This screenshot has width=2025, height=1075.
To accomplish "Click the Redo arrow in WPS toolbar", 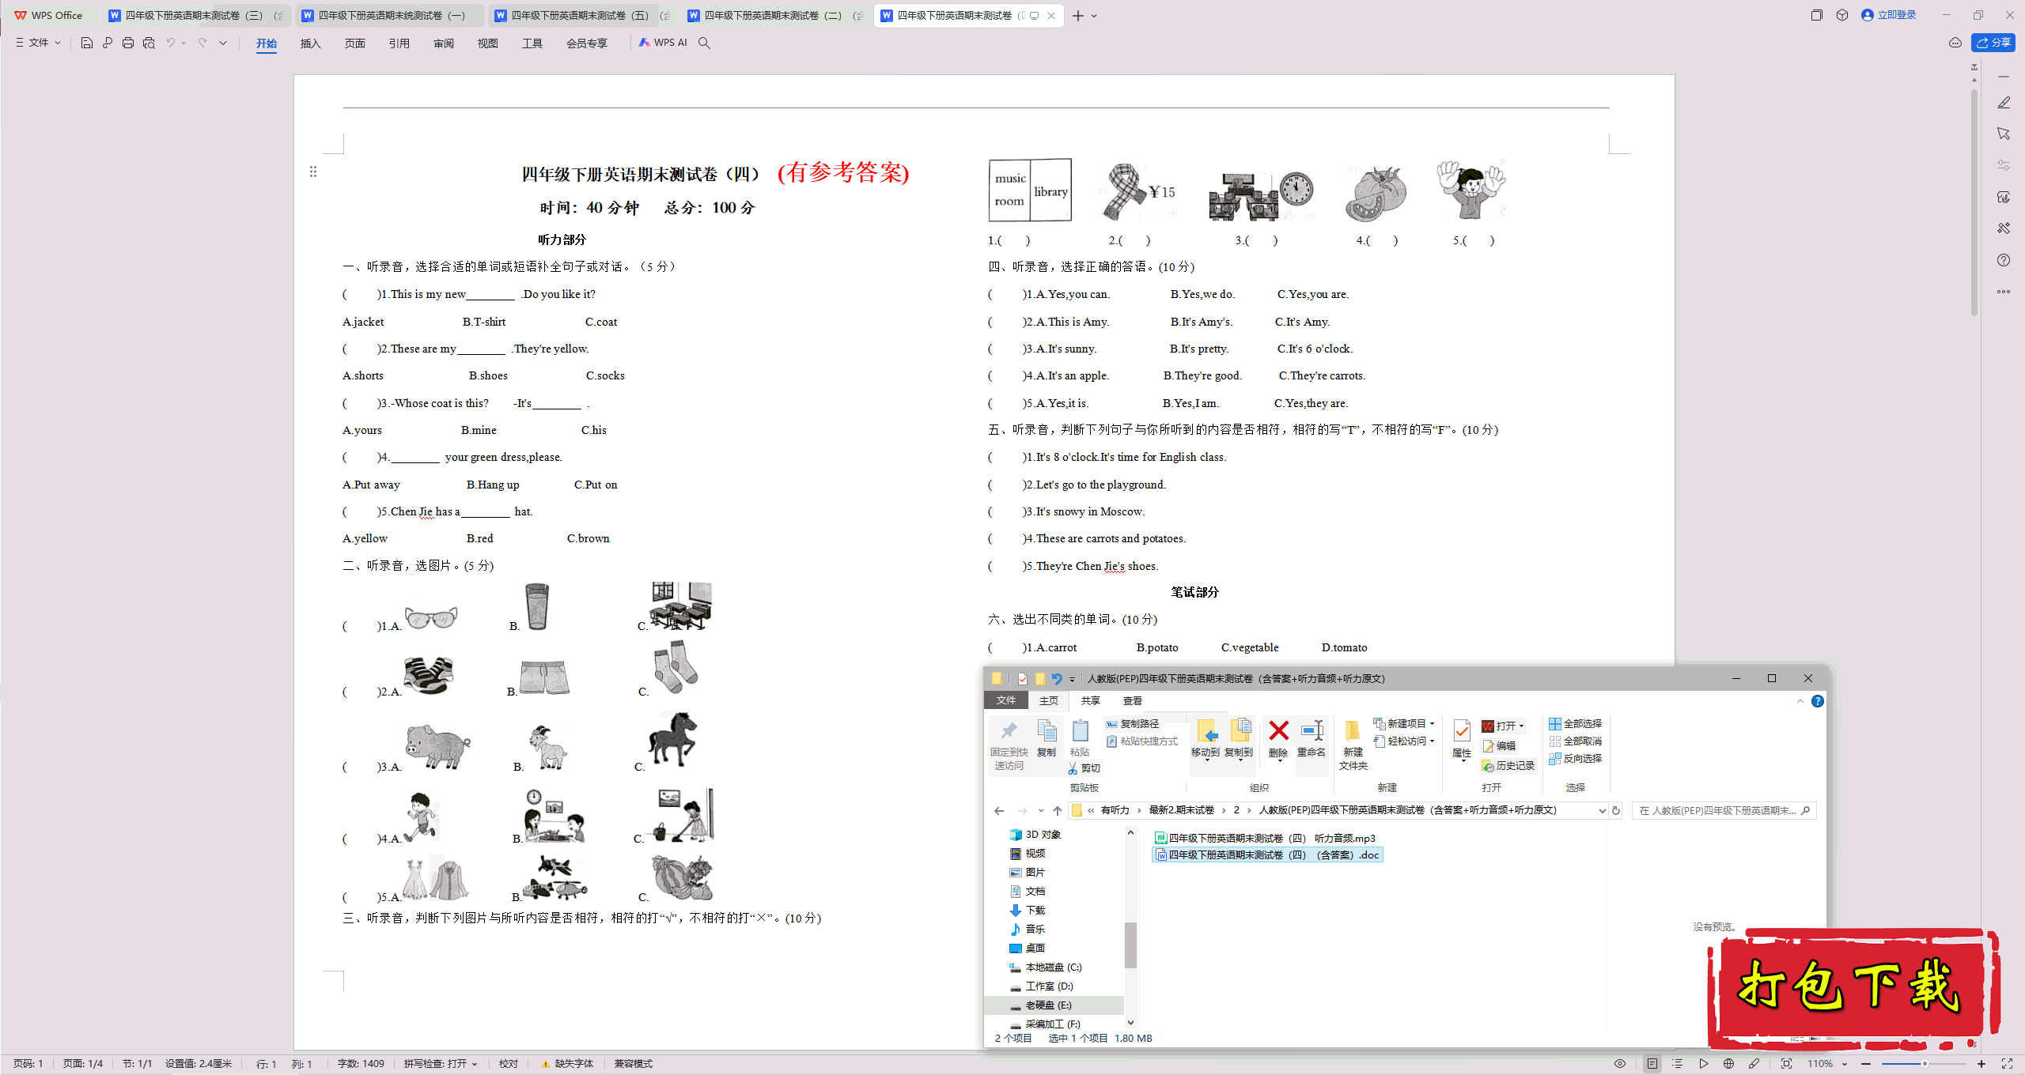I will click(x=202, y=43).
